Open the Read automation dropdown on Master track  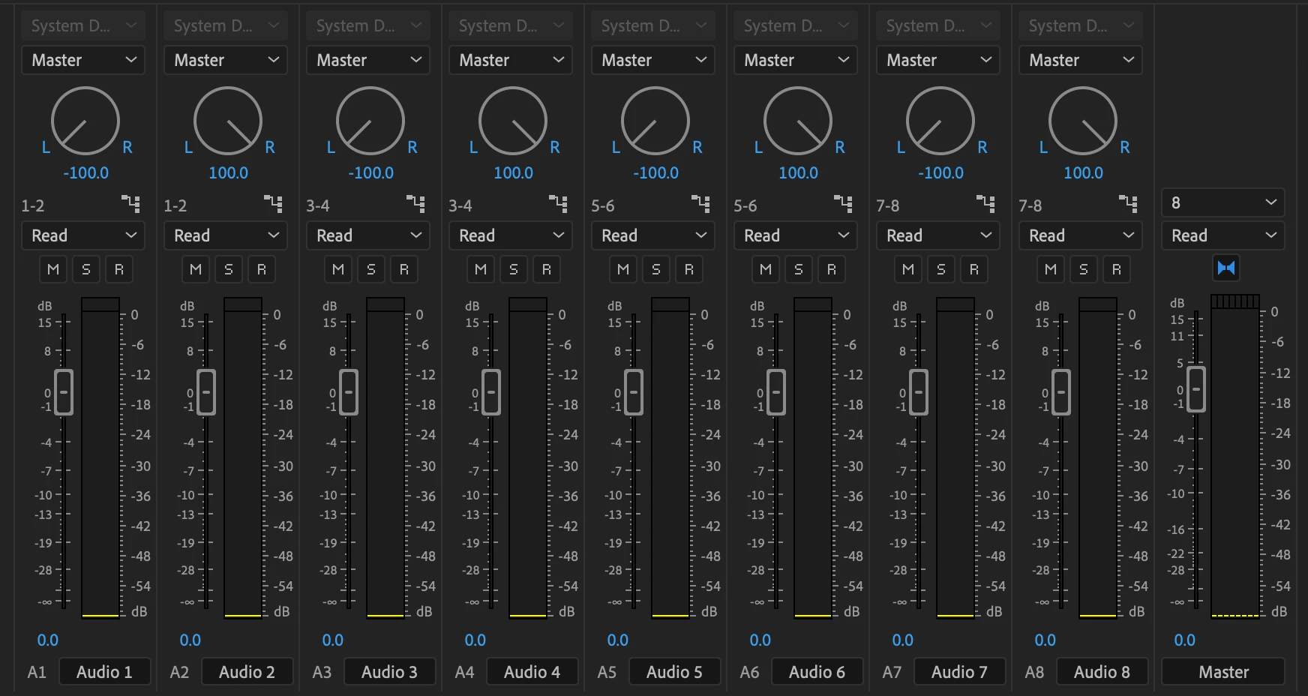[x=1222, y=235]
